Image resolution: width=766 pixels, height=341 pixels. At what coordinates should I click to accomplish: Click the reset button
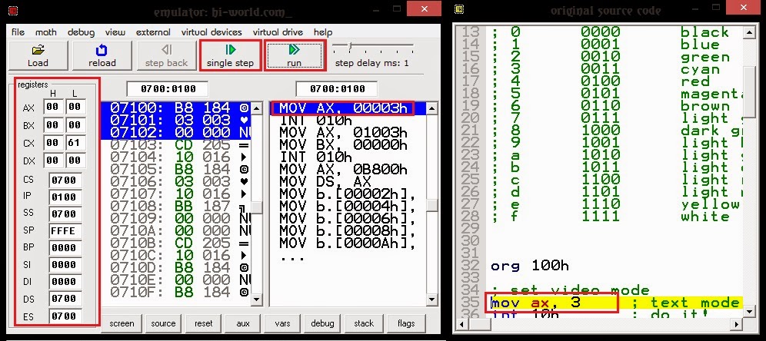click(203, 323)
